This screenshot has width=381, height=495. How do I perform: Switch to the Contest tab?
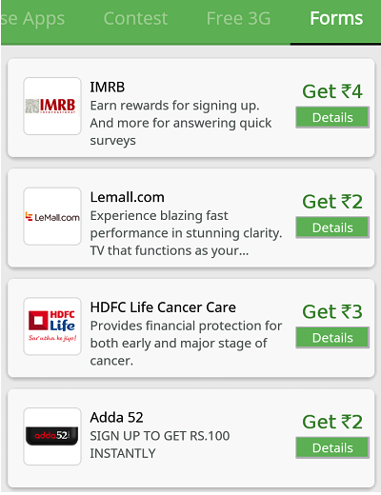tap(135, 18)
